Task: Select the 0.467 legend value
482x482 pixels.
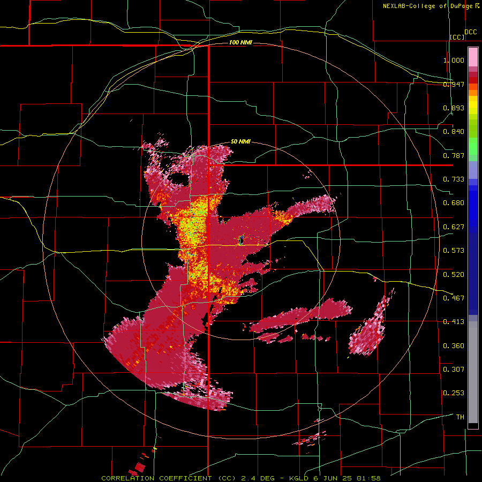Action: point(454,298)
